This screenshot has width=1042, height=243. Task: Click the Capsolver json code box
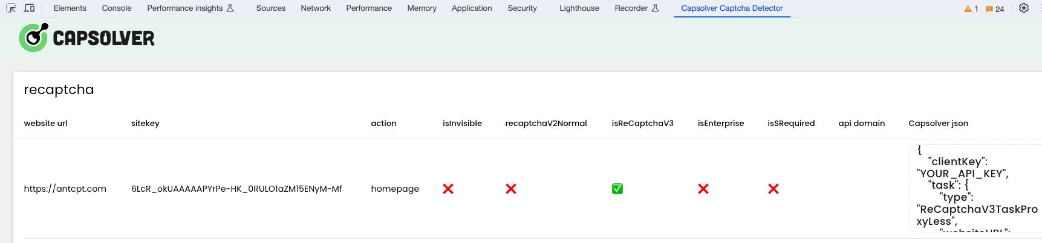click(975, 189)
